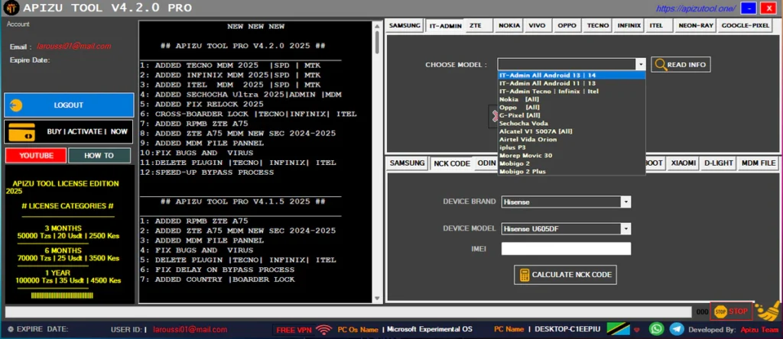Viewport: 783px width, 339px height.
Task: Open the CHOOSE MODEL dropdown arrow
Action: (640, 64)
